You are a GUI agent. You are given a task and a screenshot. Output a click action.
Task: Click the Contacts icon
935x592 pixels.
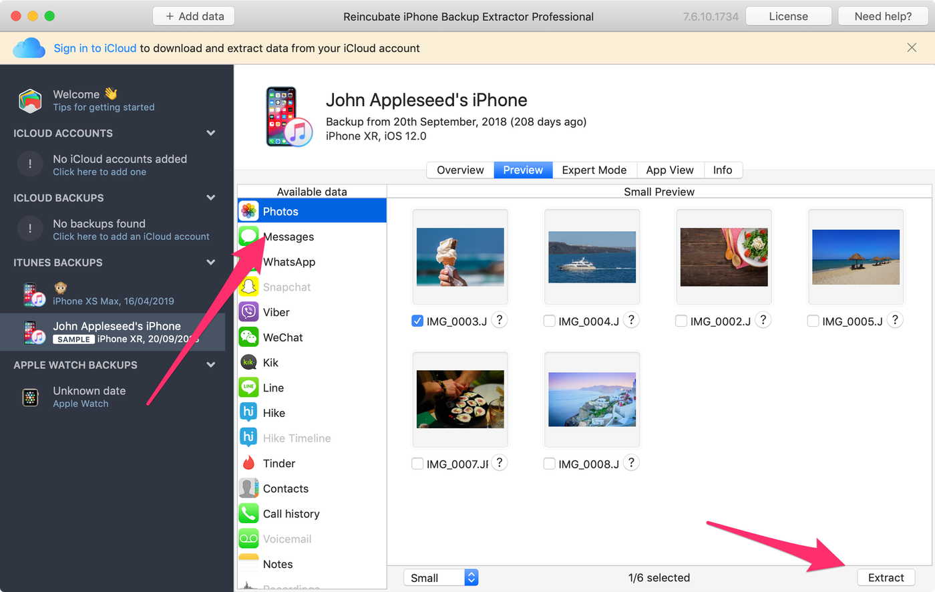click(x=249, y=488)
